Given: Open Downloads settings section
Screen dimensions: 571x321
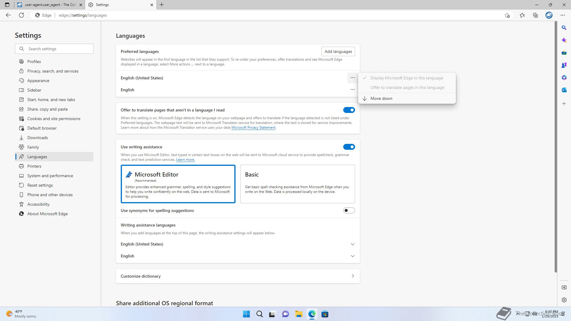Looking at the screenshot, I should tap(54, 138).
